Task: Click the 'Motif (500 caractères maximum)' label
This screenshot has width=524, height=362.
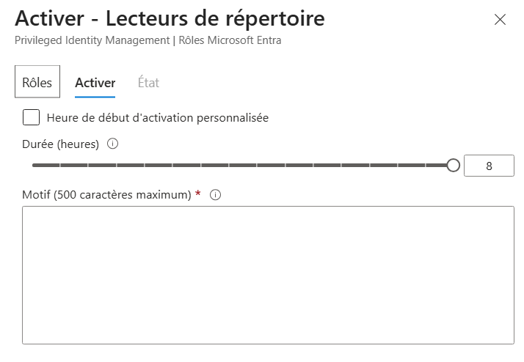Action: 107,195
